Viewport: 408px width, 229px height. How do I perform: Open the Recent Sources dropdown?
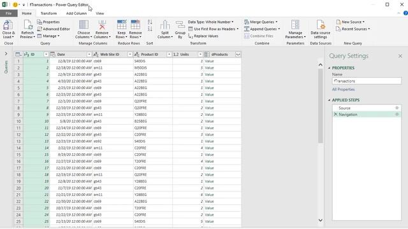(353, 29)
